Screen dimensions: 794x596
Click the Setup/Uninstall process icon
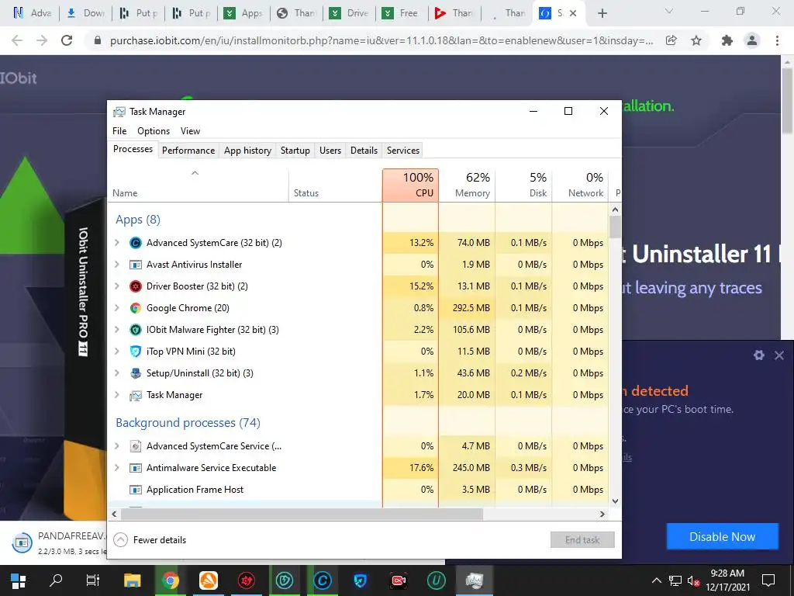[x=135, y=373]
